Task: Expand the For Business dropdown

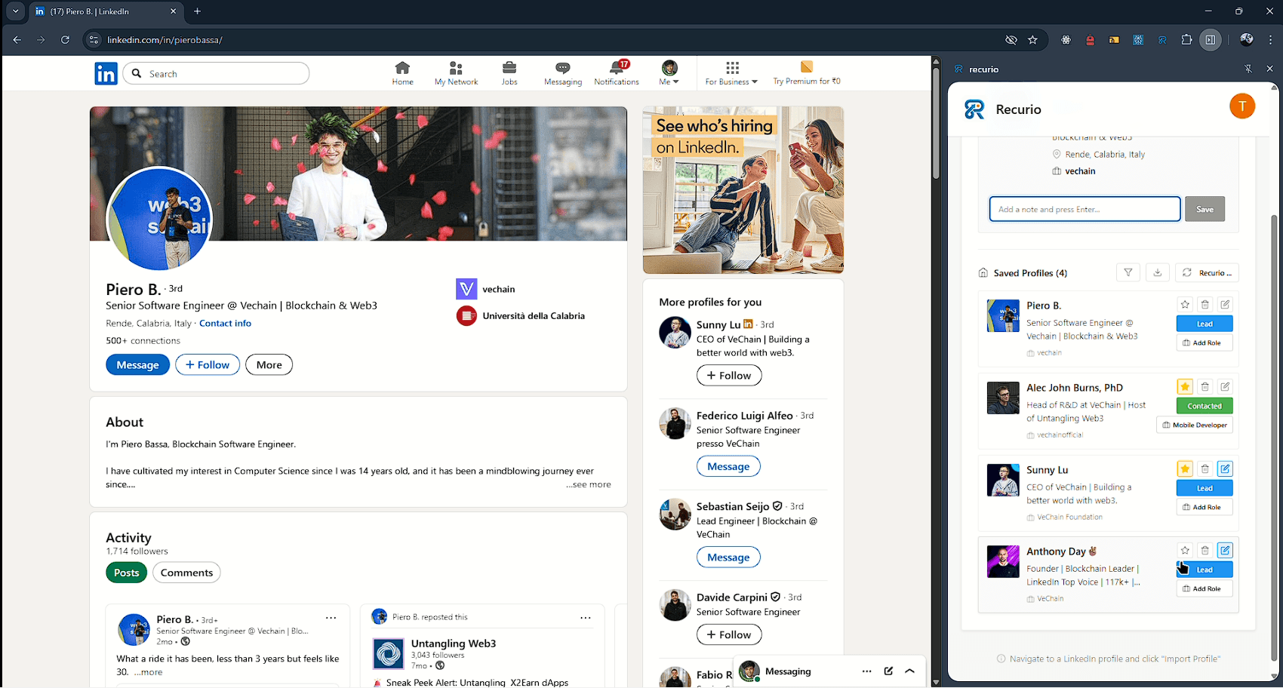Action: (x=731, y=73)
